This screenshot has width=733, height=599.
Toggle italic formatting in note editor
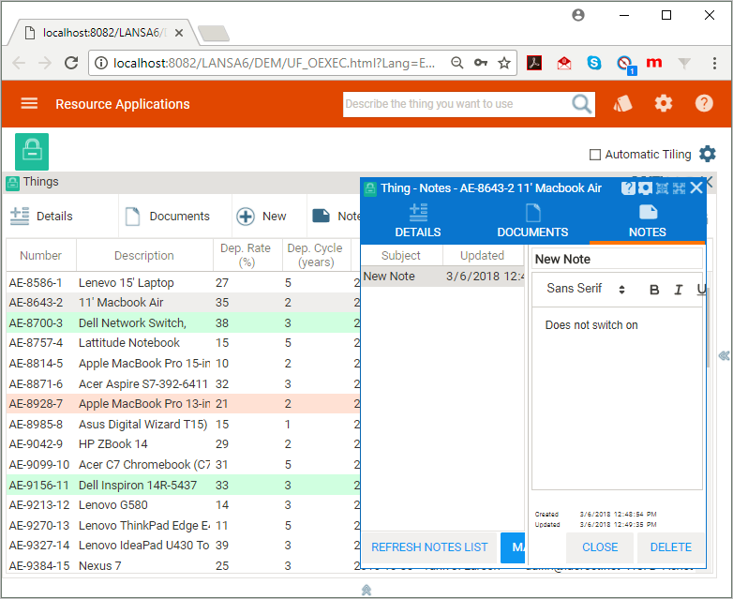click(678, 290)
